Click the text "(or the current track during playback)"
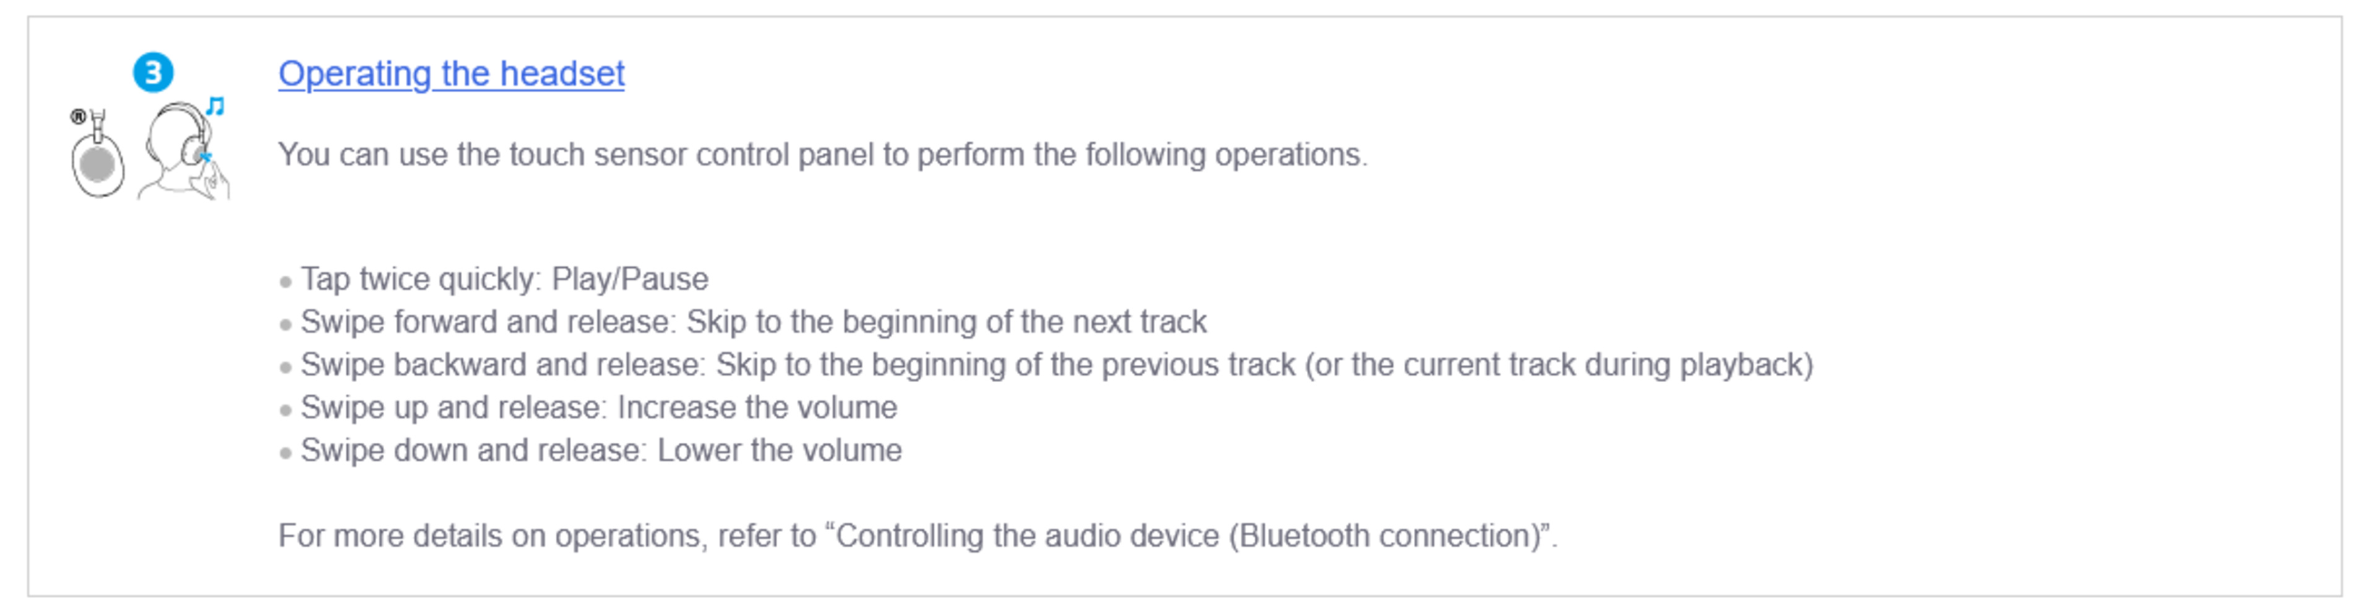This screenshot has width=2376, height=603. coord(1558,364)
